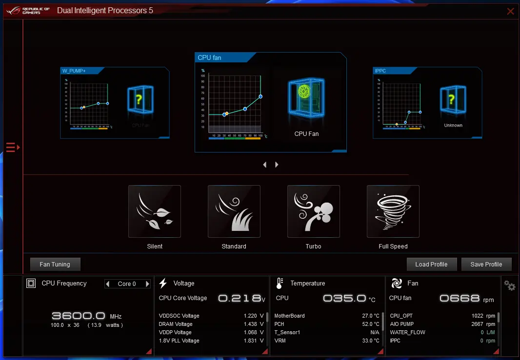
Task: Click the highest-temperature point on CPU fan curve
Action: tap(260, 96)
